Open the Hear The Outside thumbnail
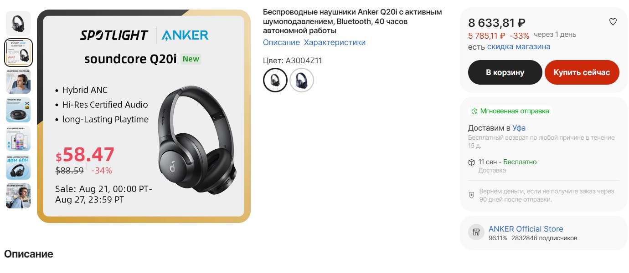This screenshot has height=273, width=629. [x=18, y=196]
